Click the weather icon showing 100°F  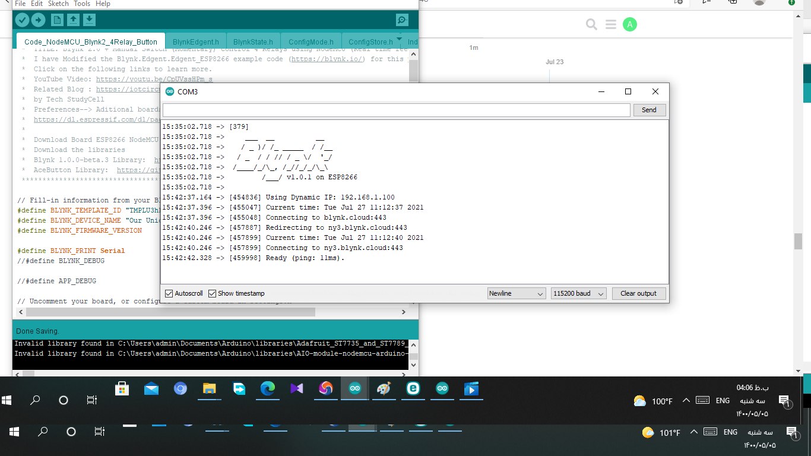640,401
